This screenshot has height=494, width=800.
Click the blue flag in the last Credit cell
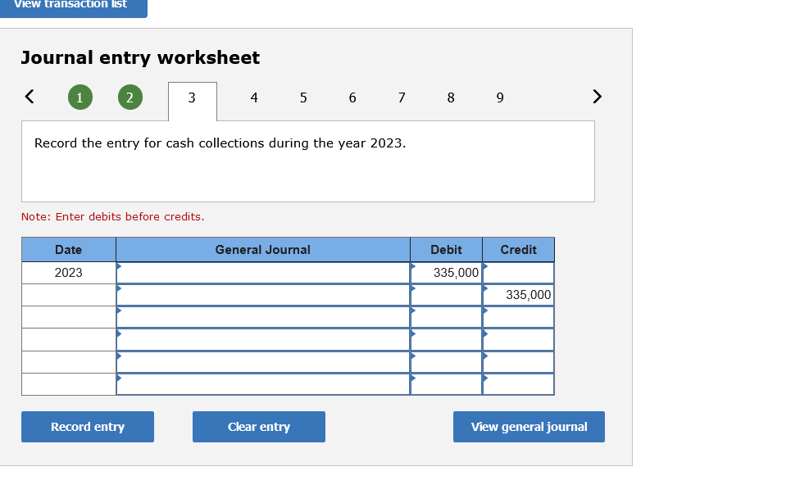pyautogui.click(x=484, y=378)
